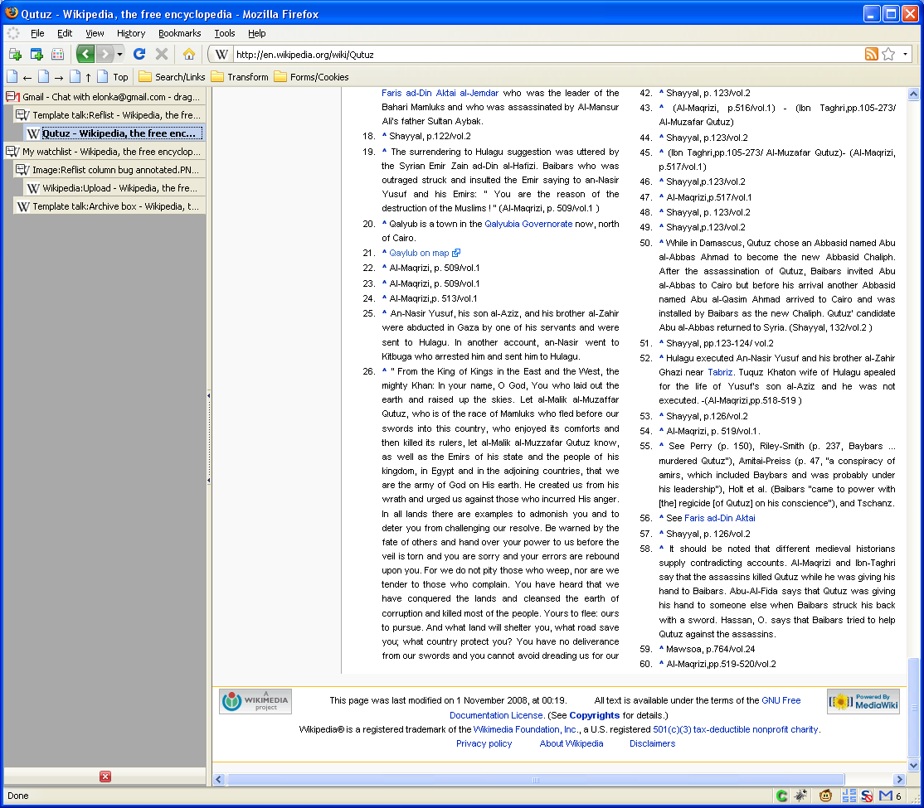Open the Tabriz link
This screenshot has height=808, width=924.
pyautogui.click(x=719, y=372)
